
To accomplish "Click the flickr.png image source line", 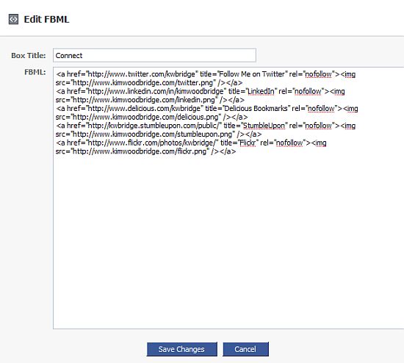I will pos(145,151).
